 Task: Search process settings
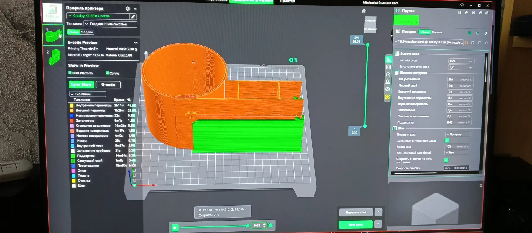[487, 43]
